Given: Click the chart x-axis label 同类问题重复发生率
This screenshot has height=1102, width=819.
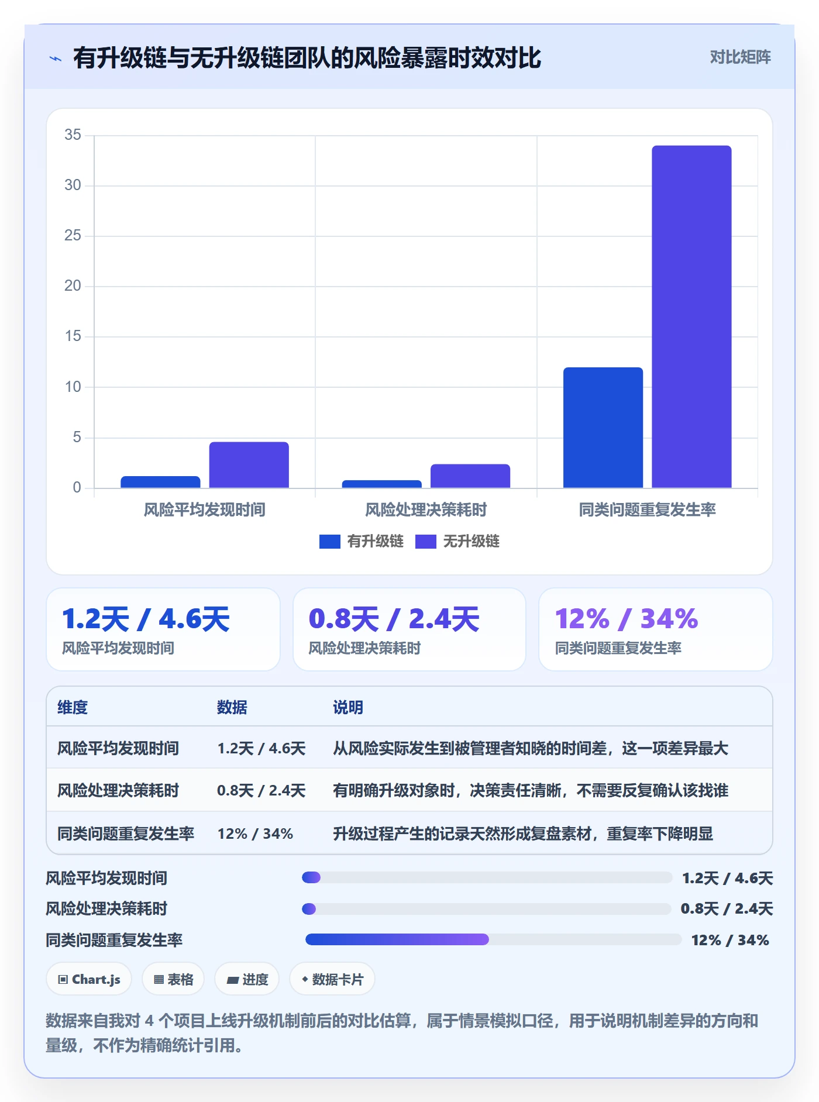Looking at the screenshot, I should tap(647, 510).
